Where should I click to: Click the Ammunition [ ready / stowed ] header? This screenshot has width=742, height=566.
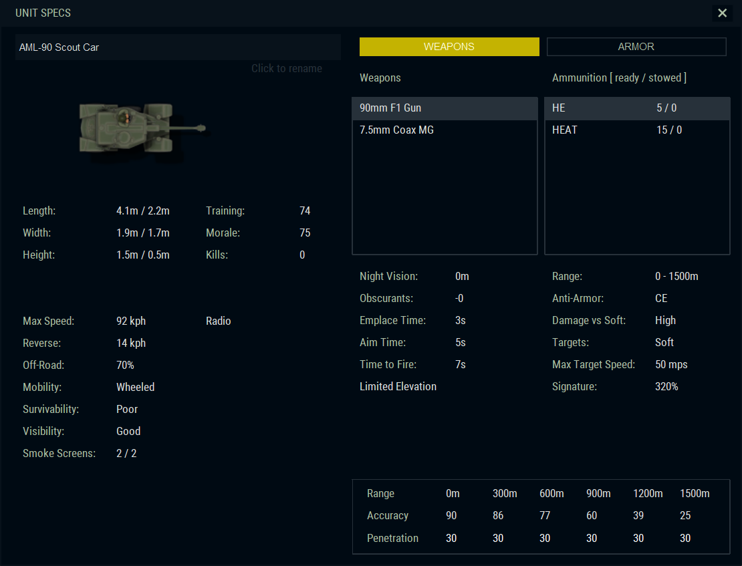pos(620,78)
